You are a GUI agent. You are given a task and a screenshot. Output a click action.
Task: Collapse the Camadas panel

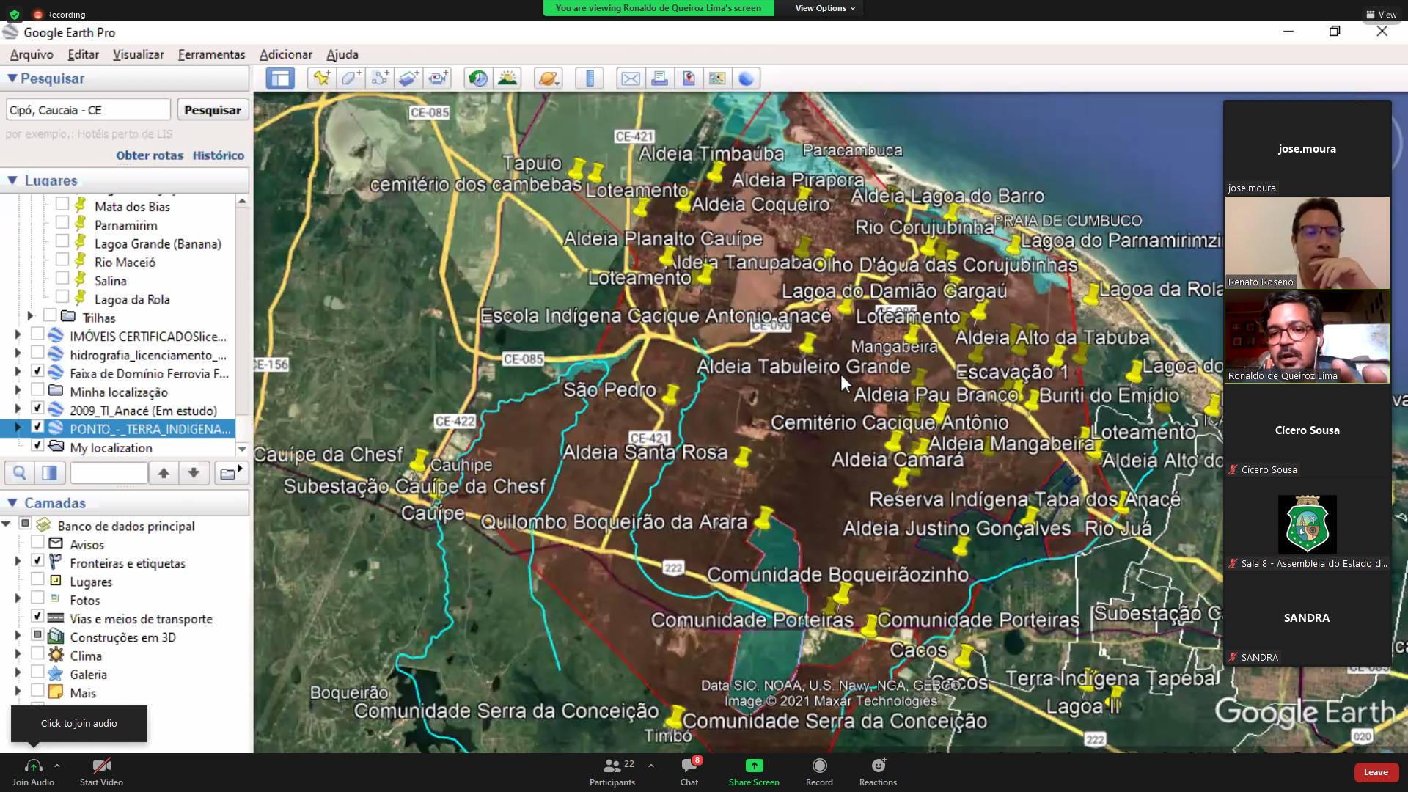[12, 503]
